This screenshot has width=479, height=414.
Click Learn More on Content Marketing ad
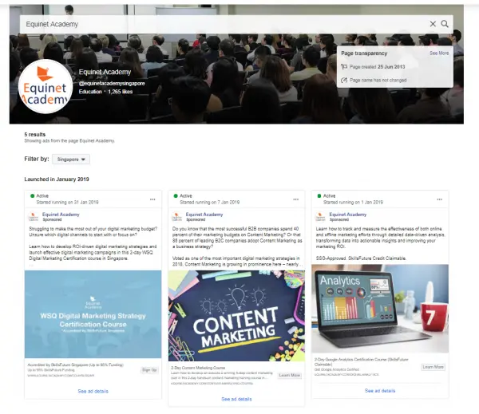point(290,375)
